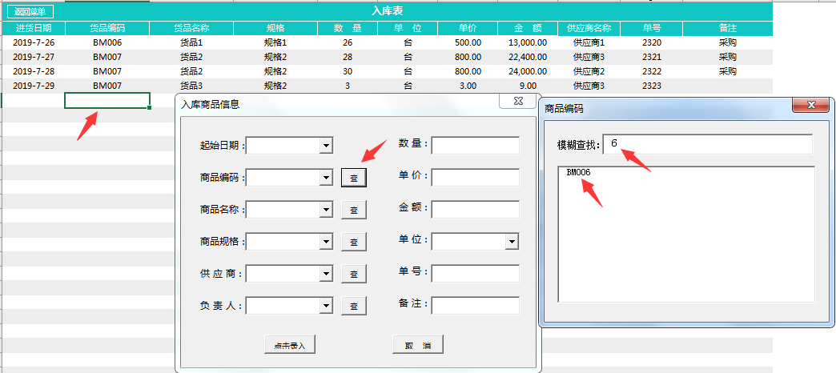Image resolution: width=836 pixels, height=373 pixels.
Task: Click the 查 button beside 供应商
Action: (354, 274)
